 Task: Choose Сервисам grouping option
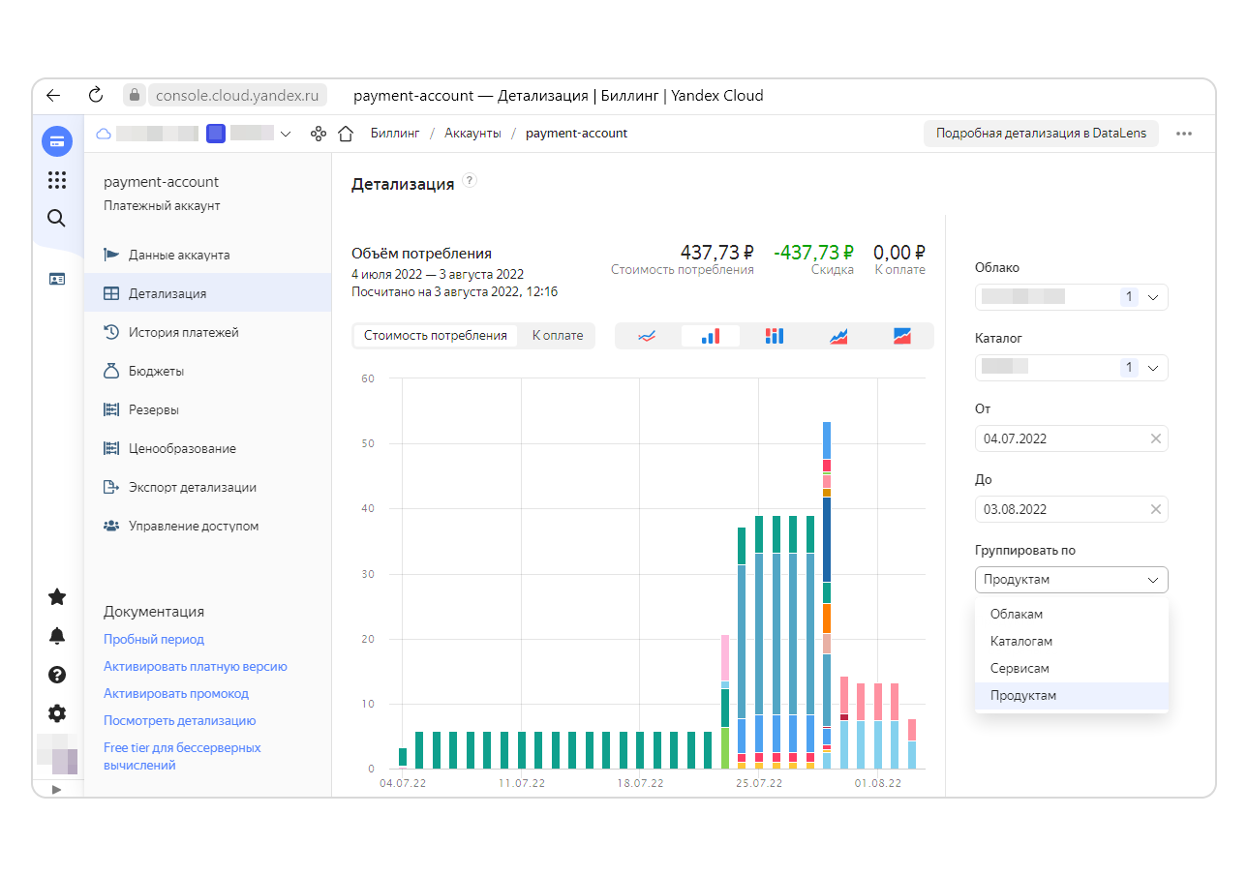1072,669
